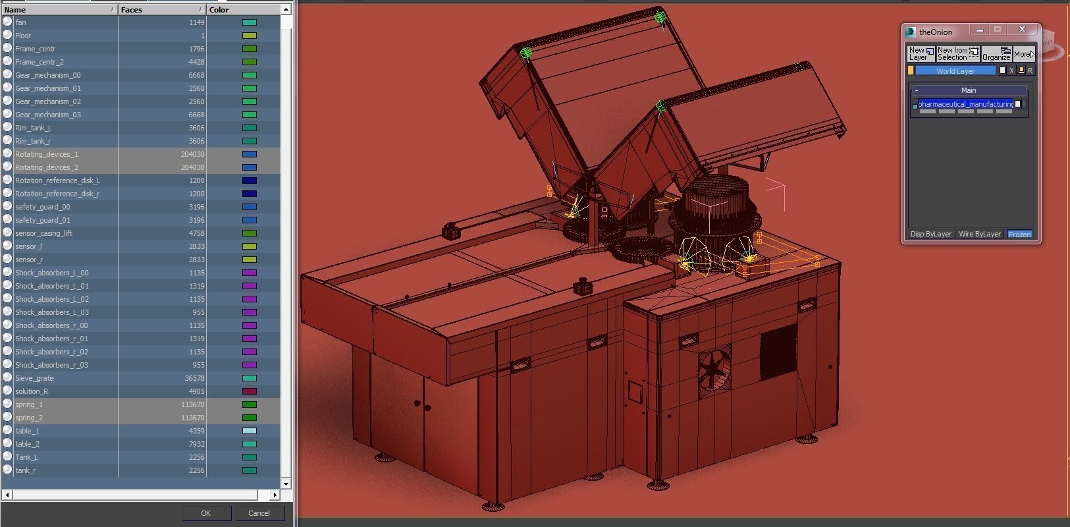Select the Gear_mechanism_02 row name
Viewport: 1070px width, 527px height.
pyautogui.click(x=48, y=101)
